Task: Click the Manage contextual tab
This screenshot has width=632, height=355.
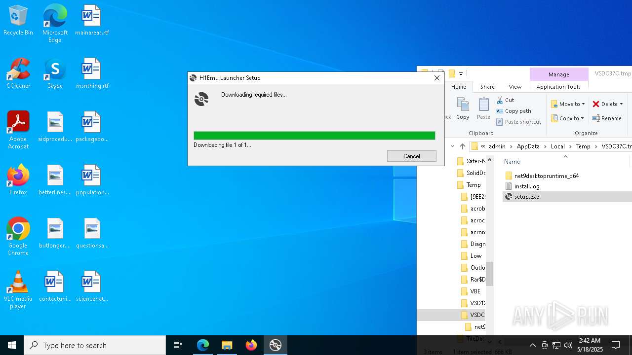Action: [559, 74]
